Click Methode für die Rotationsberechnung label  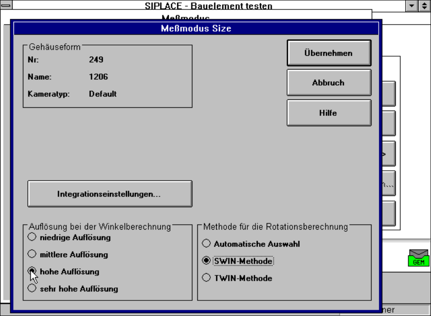pos(276,227)
